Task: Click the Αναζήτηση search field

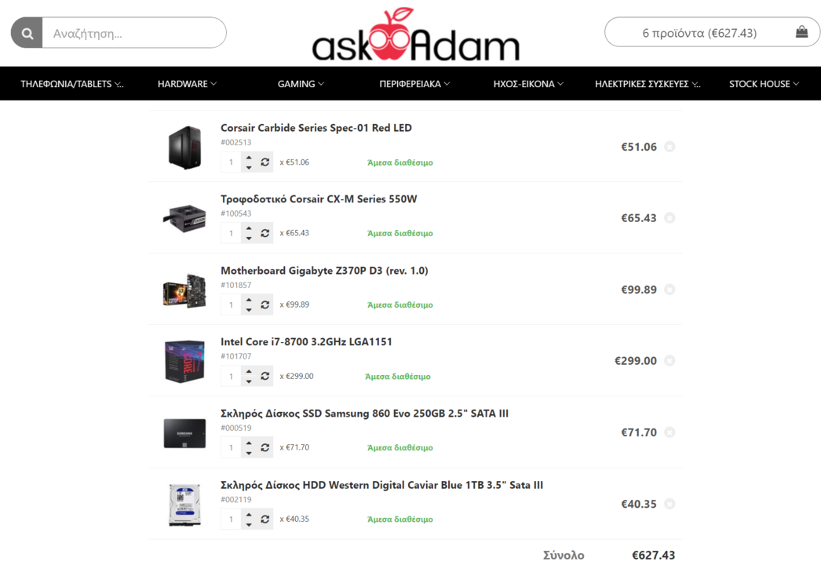Action: coord(134,34)
